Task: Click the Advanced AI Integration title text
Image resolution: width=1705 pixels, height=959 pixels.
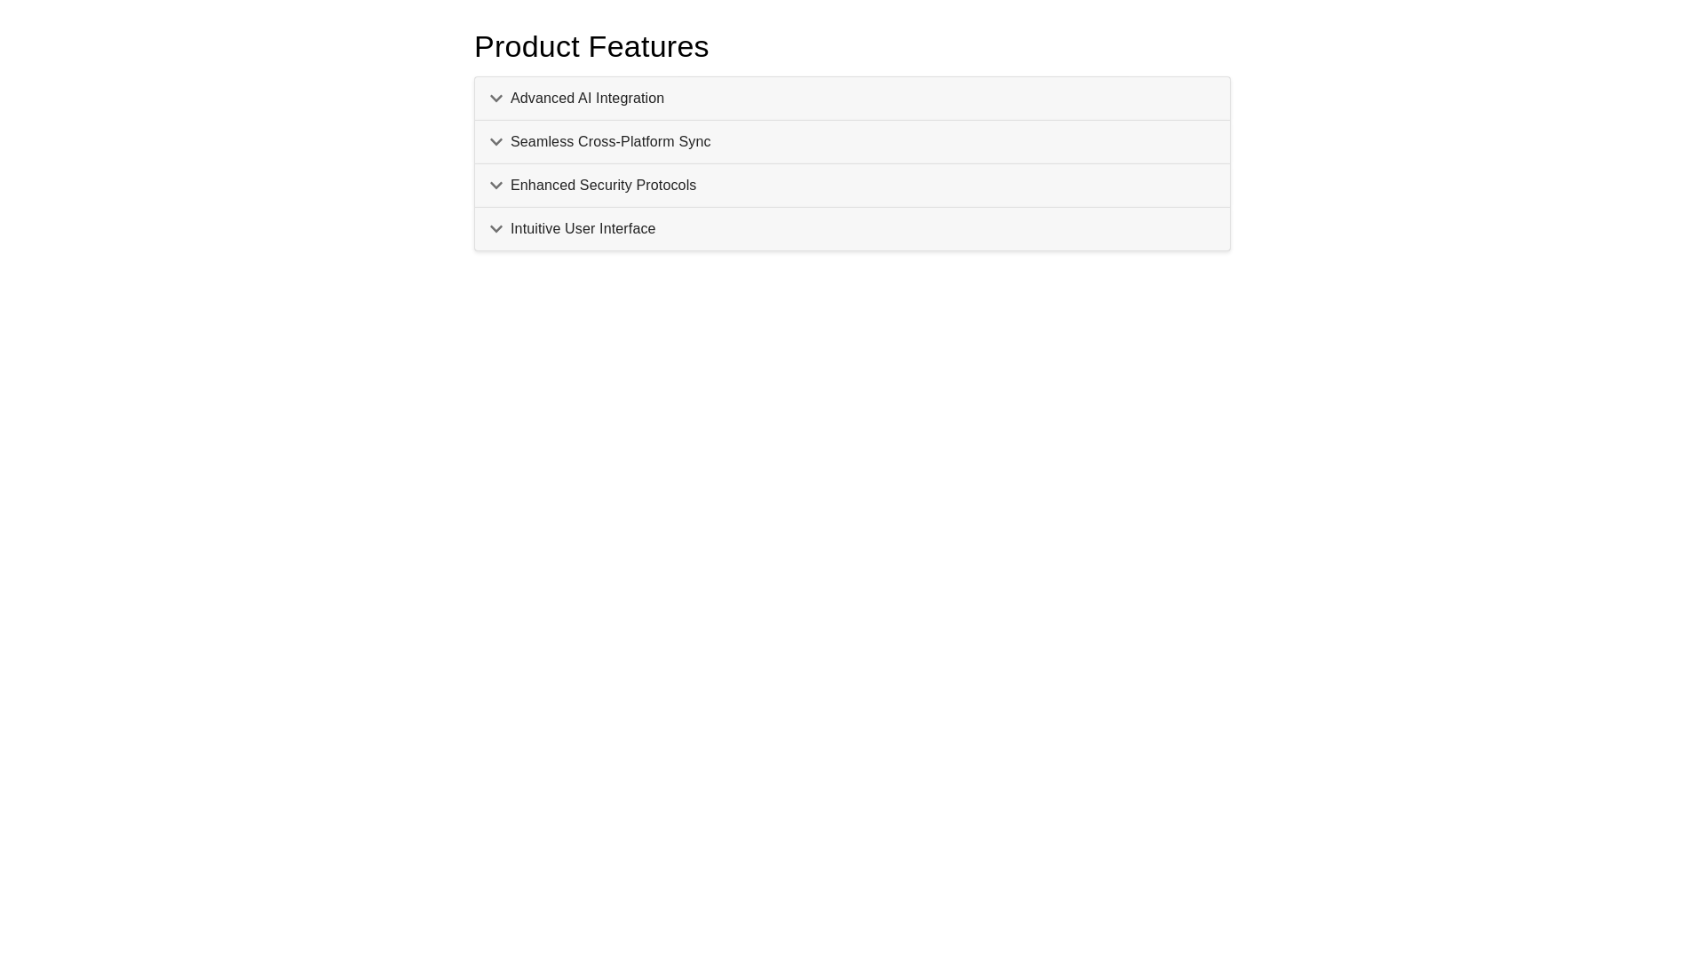Action: tap(587, 99)
